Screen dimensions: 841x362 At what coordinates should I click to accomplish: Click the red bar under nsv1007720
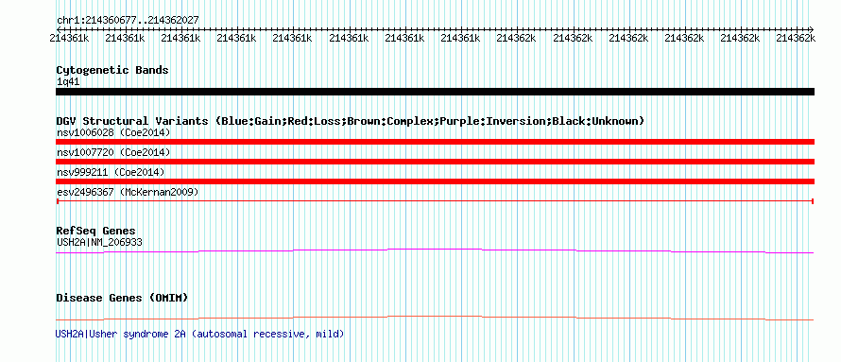435,162
